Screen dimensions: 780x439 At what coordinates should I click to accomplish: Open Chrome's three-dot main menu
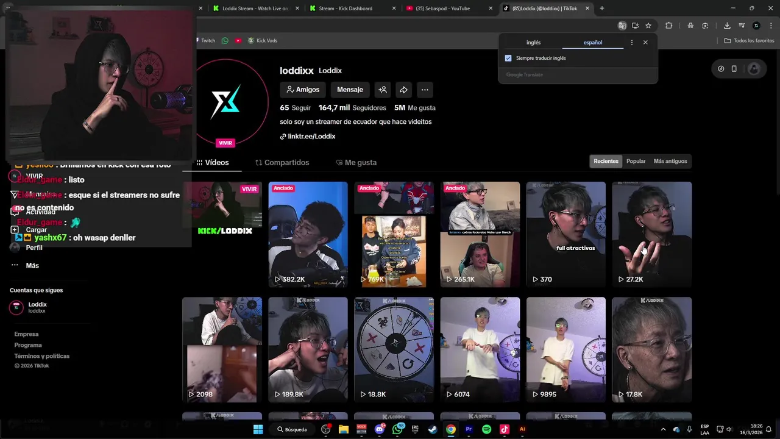click(770, 26)
